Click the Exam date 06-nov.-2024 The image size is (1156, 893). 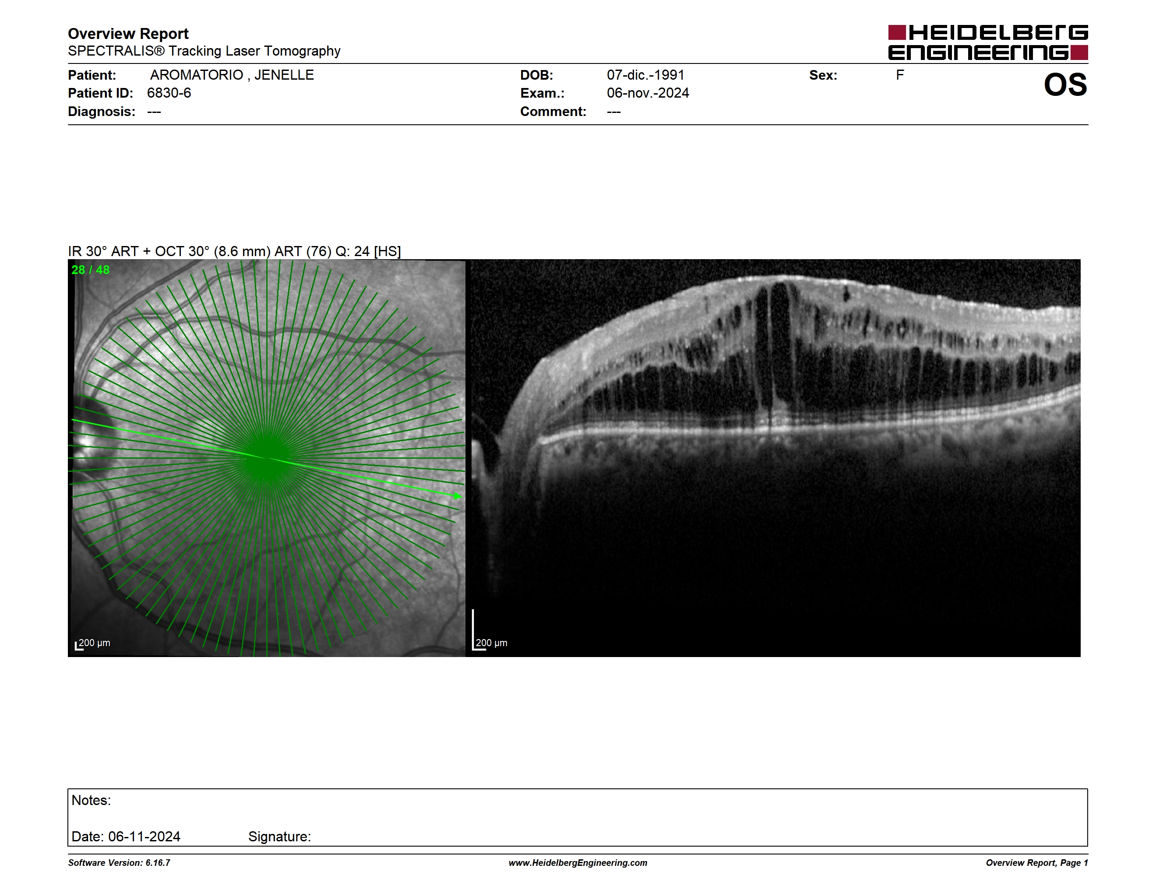(648, 93)
